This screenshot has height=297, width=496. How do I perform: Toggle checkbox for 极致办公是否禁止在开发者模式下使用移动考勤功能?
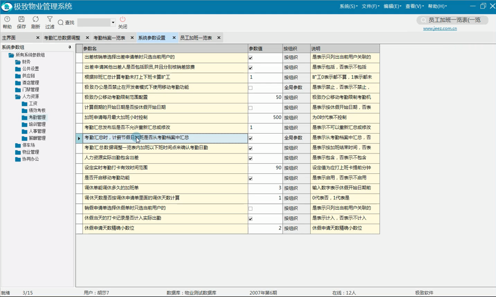pyautogui.click(x=251, y=88)
